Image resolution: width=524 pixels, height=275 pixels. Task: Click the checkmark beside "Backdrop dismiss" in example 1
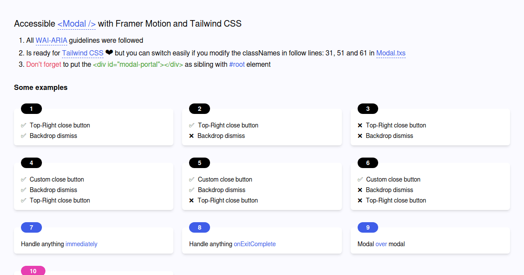[x=23, y=136]
